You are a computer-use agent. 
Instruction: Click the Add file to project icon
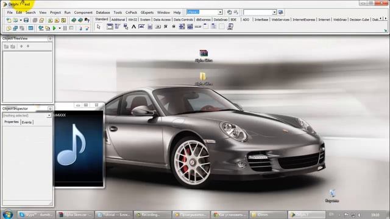[x=50, y=20]
